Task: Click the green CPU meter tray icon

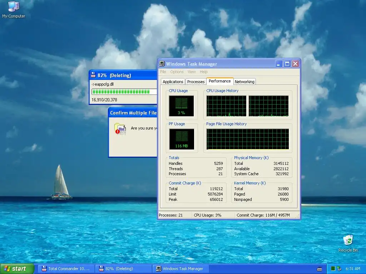Action: point(333,269)
